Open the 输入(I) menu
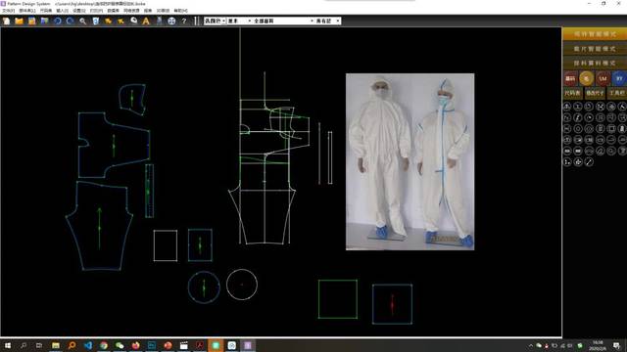This screenshot has width=627, height=352. coord(63,11)
